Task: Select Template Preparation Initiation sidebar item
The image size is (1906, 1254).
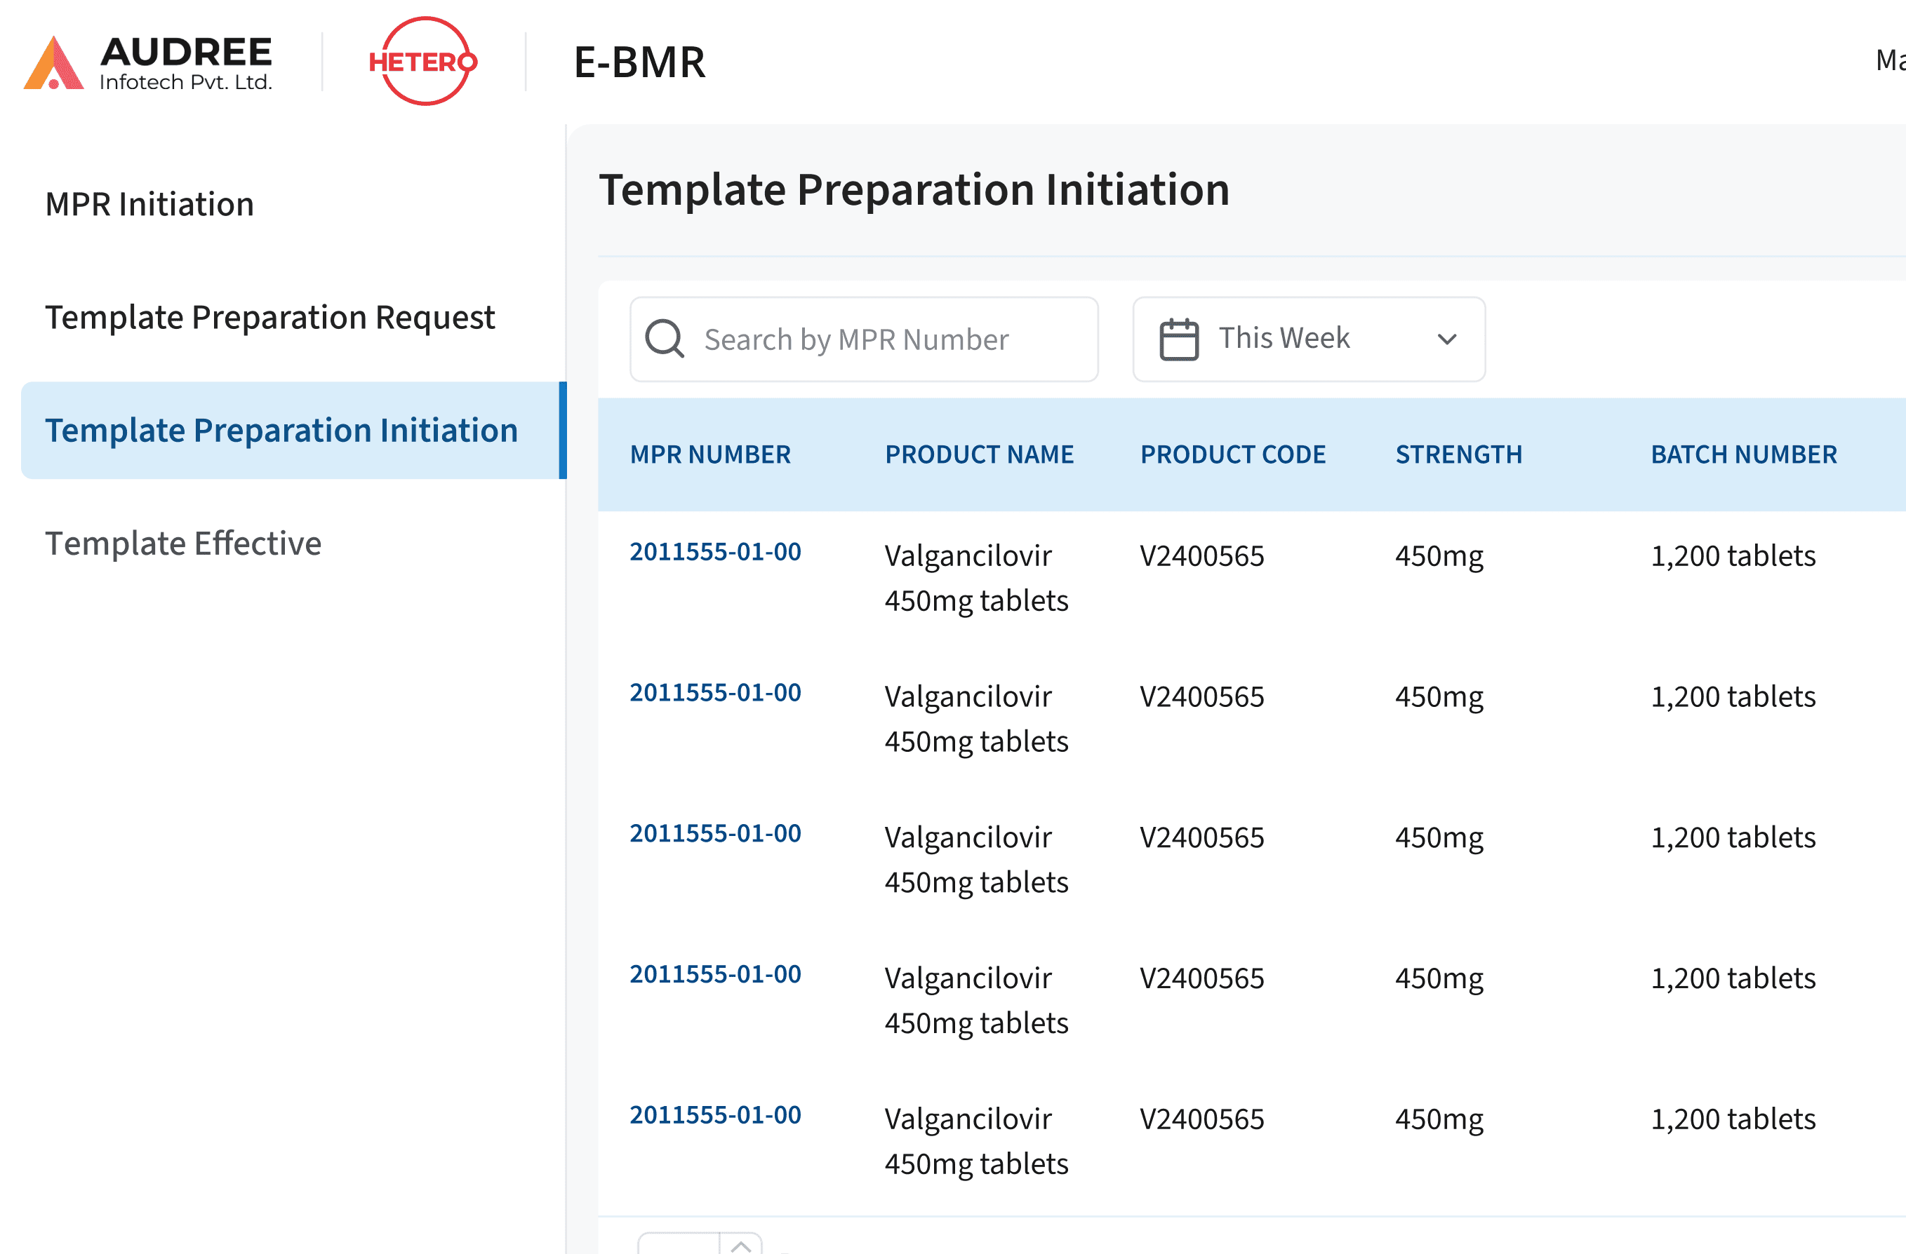Action: (x=281, y=430)
